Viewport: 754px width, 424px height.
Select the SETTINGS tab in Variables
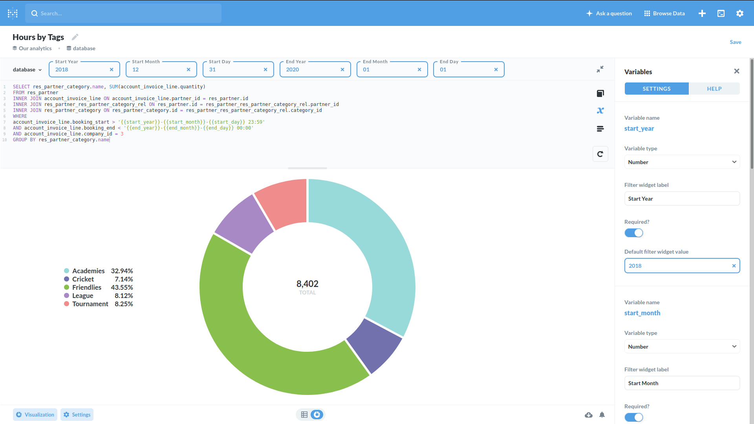tap(656, 89)
